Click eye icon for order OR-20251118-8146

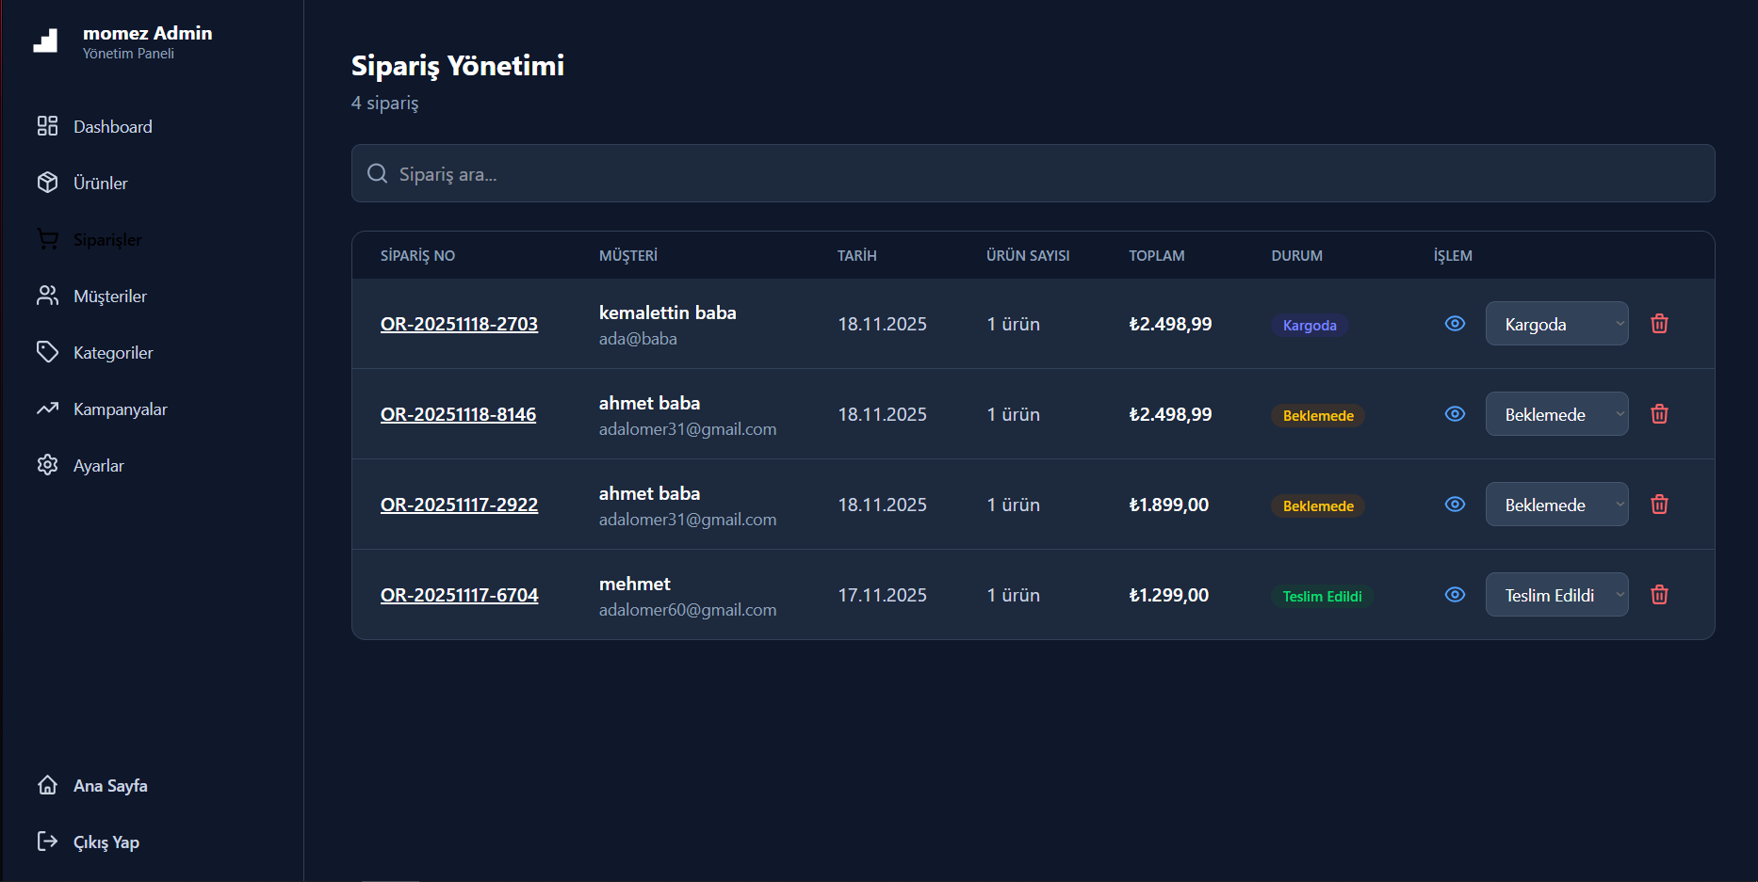[1455, 414]
